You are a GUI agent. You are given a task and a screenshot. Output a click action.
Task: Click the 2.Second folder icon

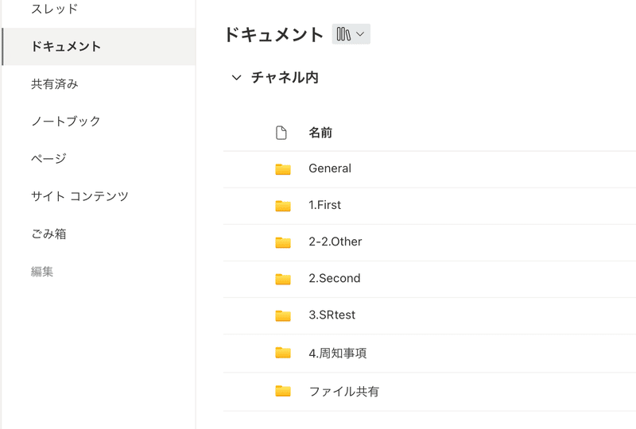click(283, 279)
